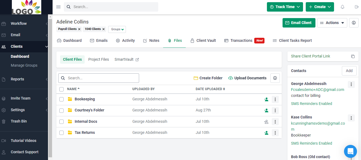Click the global search field
This screenshot has width=361, height=160.
(x=111, y=7)
